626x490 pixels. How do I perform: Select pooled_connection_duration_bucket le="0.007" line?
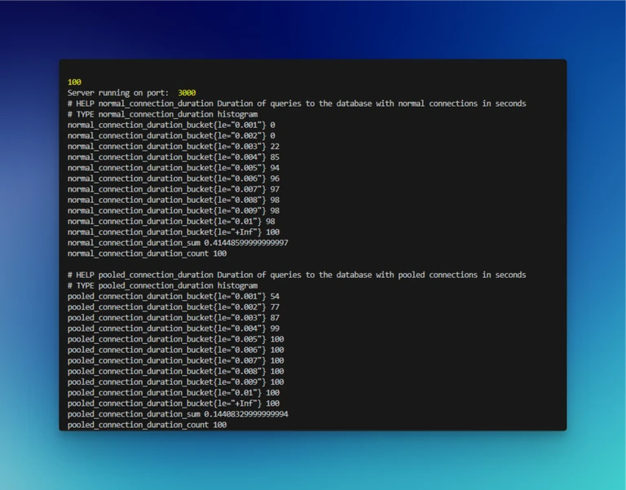point(176,361)
